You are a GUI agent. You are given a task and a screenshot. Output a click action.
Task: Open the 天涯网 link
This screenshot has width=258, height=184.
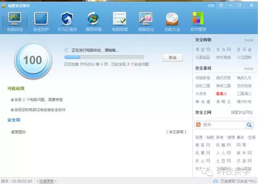(x=244, y=161)
